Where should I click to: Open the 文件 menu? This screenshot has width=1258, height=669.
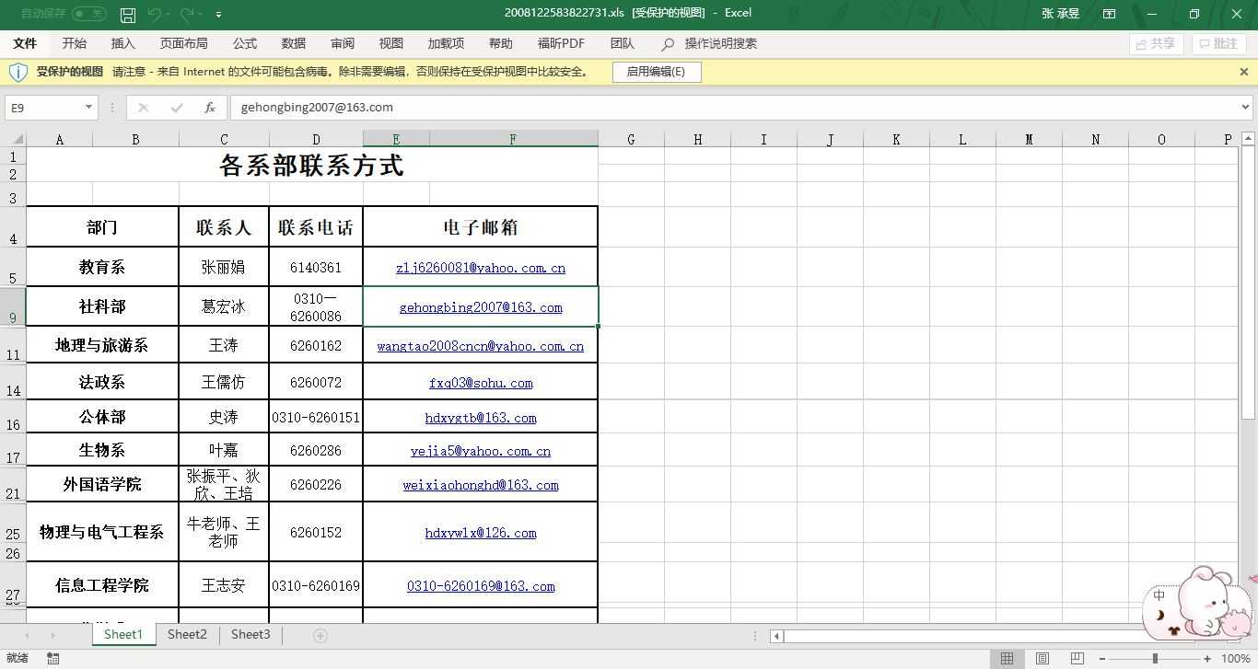pyautogui.click(x=25, y=43)
